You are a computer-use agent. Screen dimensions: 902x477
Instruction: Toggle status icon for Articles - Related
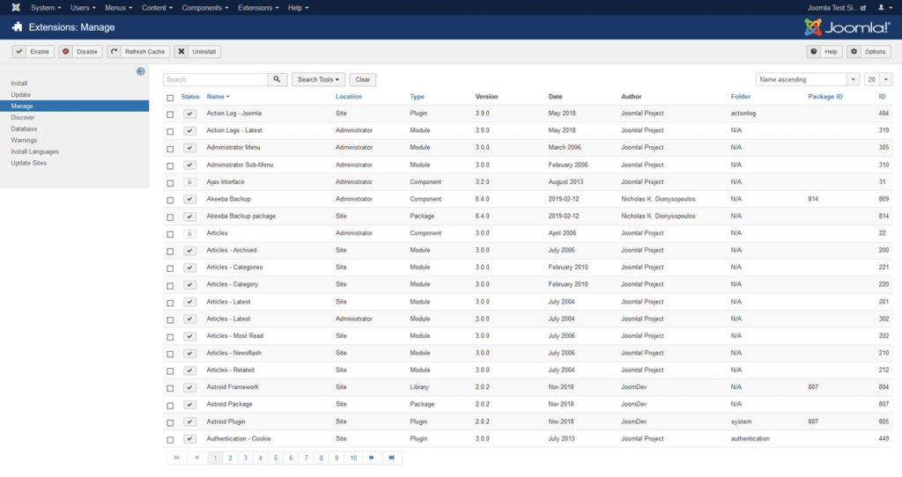click(189, 371)
